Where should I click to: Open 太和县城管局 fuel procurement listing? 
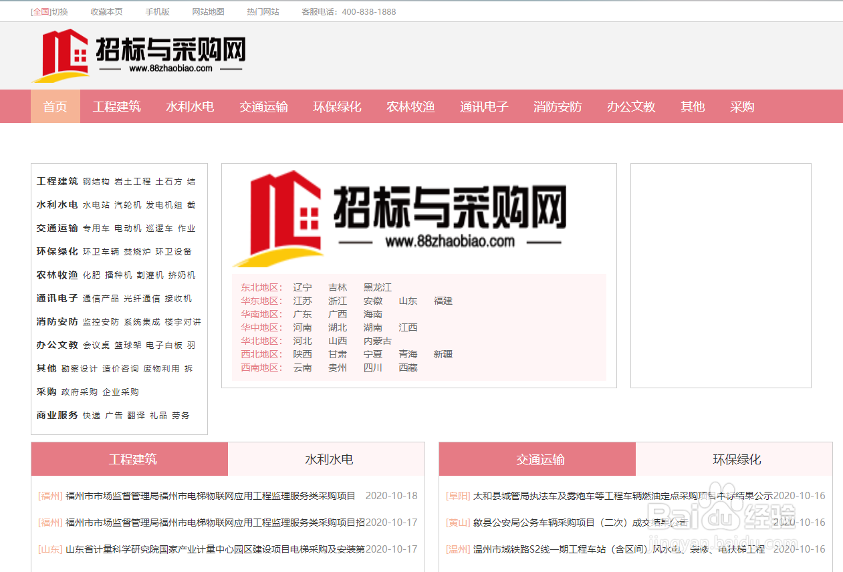point(622,496)
